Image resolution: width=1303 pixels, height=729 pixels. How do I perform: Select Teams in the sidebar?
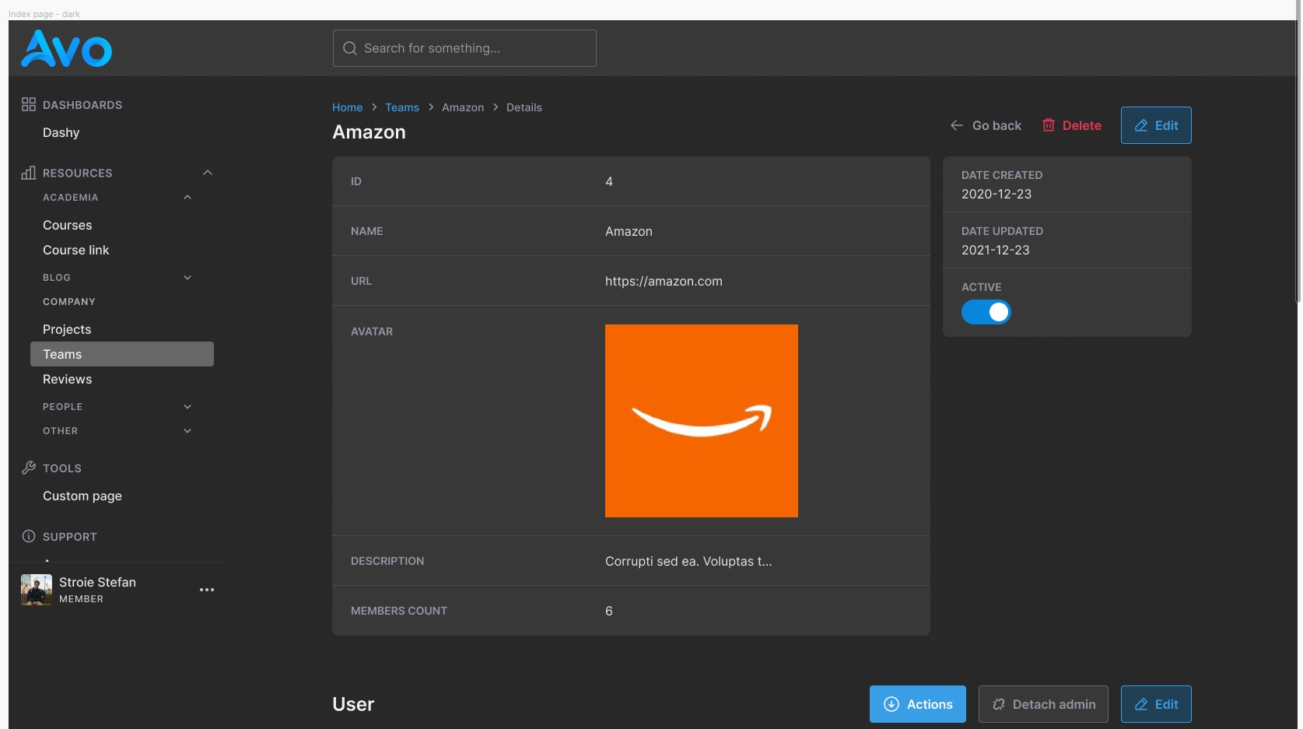[x=122, y=354]
